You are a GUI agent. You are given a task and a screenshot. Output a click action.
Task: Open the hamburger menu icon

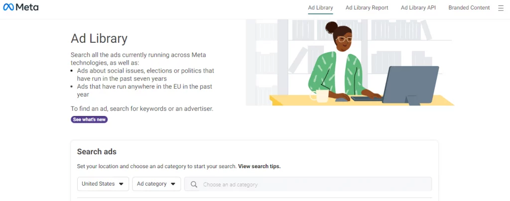pos(501,8)
